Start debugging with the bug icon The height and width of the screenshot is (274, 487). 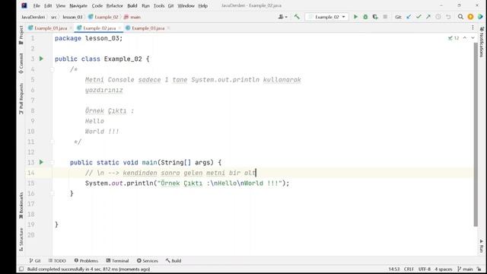(x=365, y=17)
